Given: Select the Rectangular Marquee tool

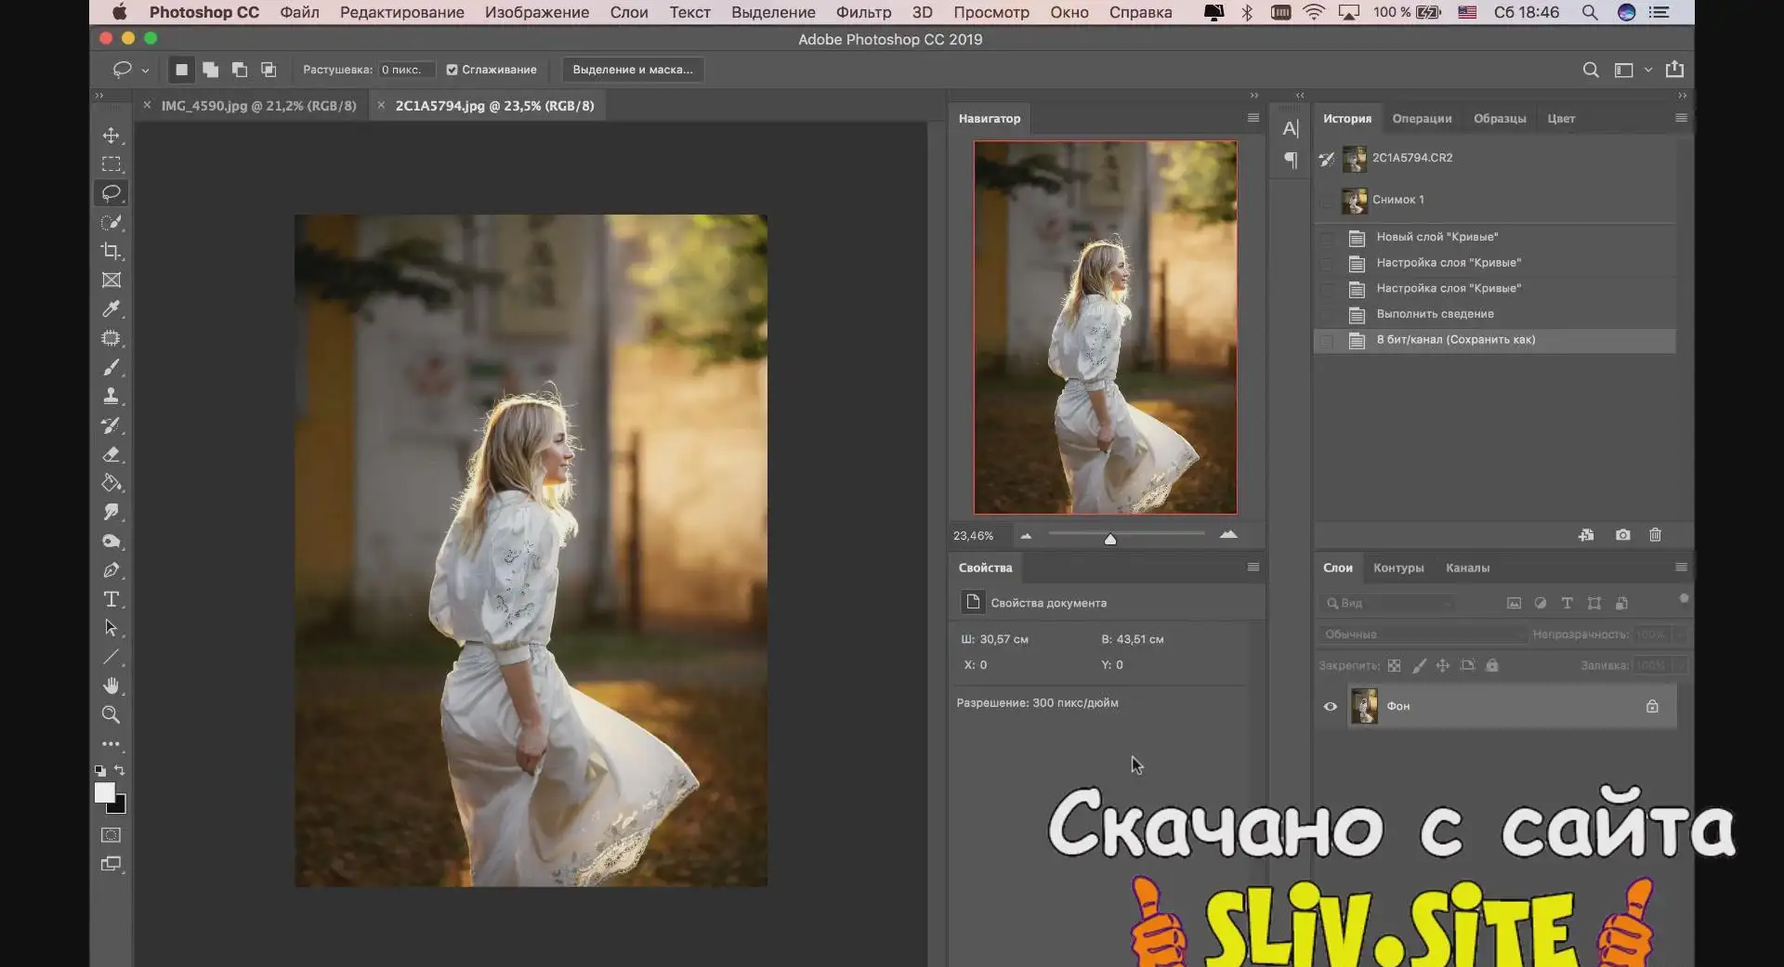Looking at the screenshot, I should [x=111, y=164].
